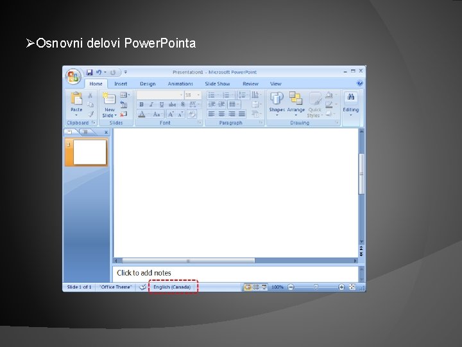
Task: Switch to the Home ribbon tab
Action: tap(96, 84)
